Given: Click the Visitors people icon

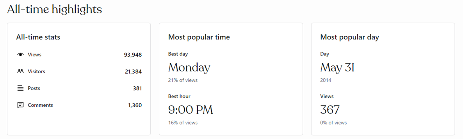Looking at the screenshot, I should click(20, 71).
